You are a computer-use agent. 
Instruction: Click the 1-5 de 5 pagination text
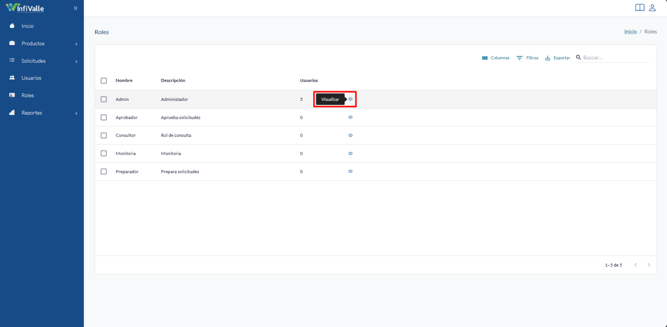(x=613, y=265)
